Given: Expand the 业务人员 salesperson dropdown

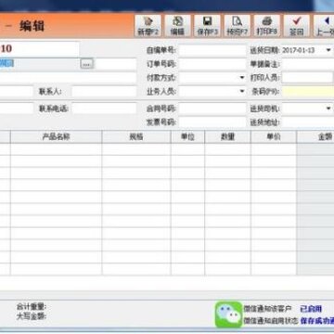Looking at the screenshot, I should tap(242, 91).
